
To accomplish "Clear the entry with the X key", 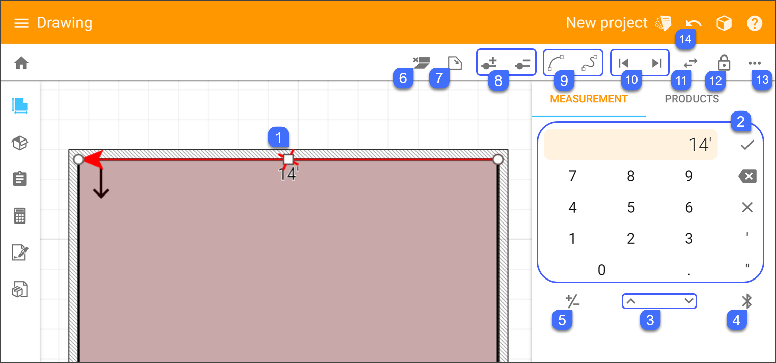I will point(747,207).
